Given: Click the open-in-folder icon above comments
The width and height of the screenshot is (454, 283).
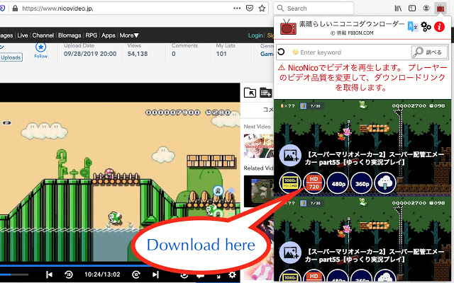Looking at the screenshot, I should coord(250,93).
